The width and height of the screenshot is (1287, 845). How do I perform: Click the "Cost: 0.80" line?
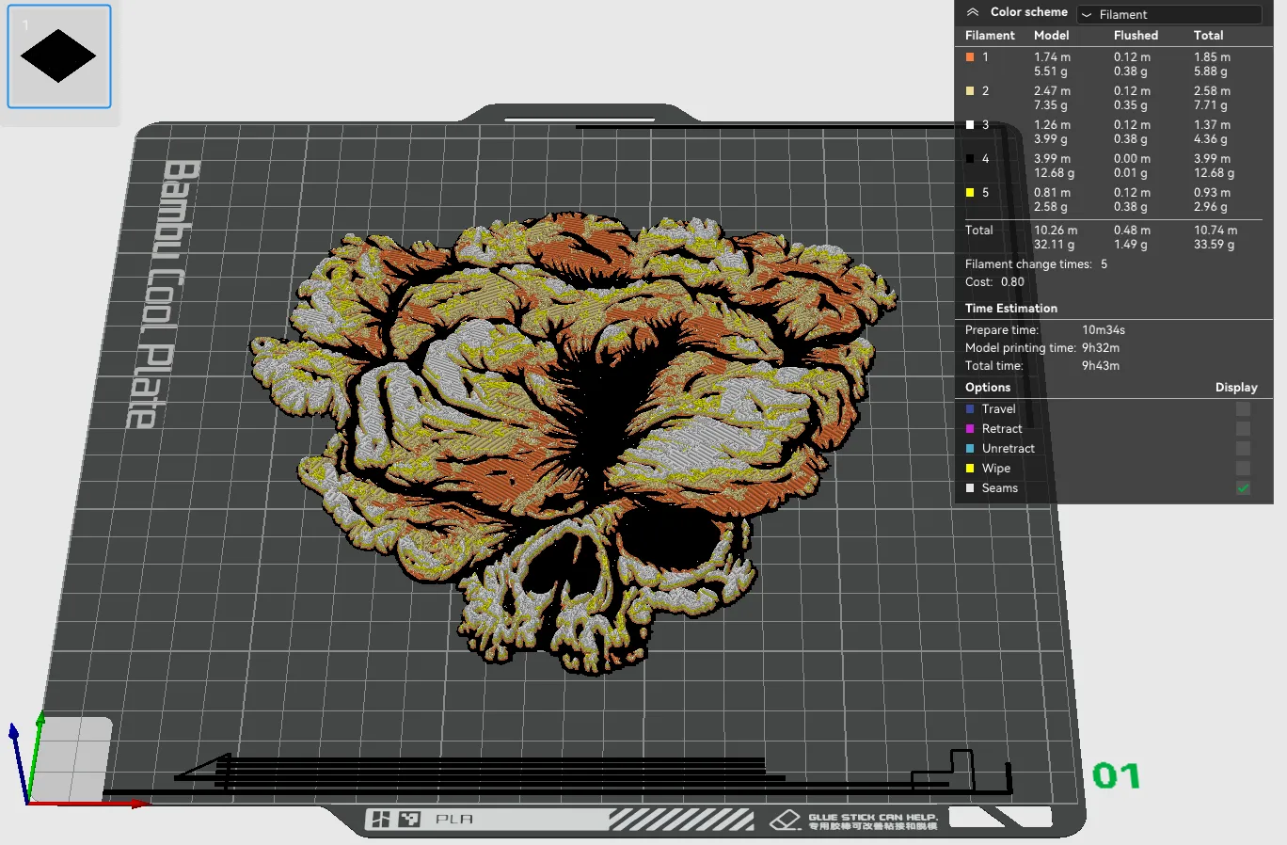(994, 282)
